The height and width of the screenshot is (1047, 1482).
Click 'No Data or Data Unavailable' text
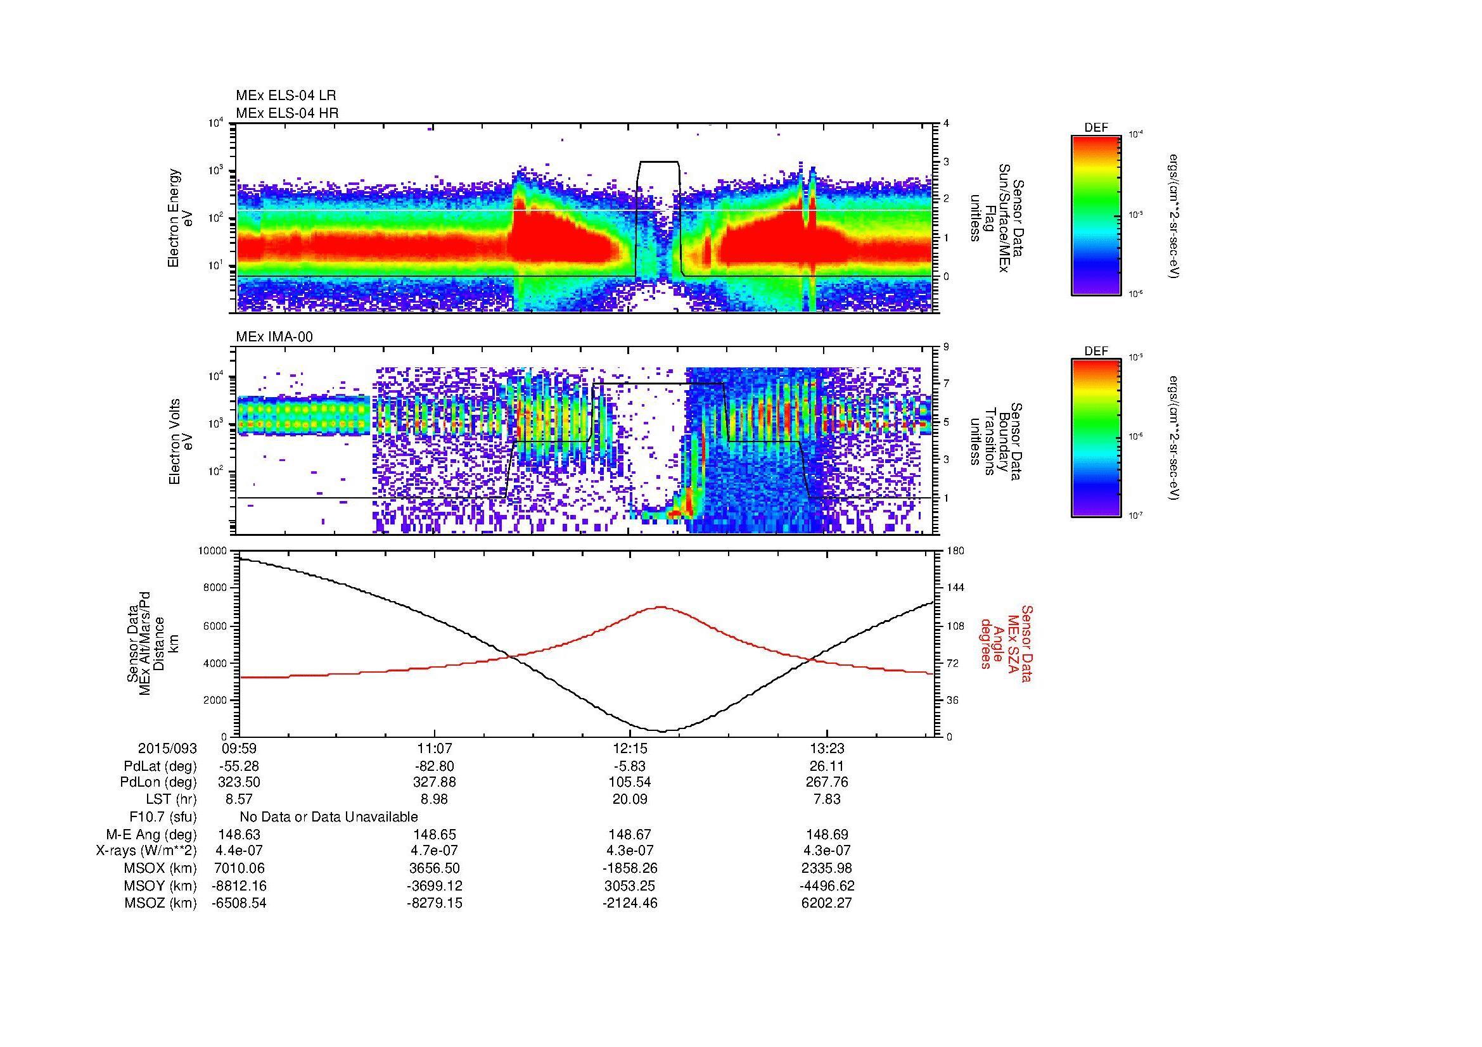329,816
